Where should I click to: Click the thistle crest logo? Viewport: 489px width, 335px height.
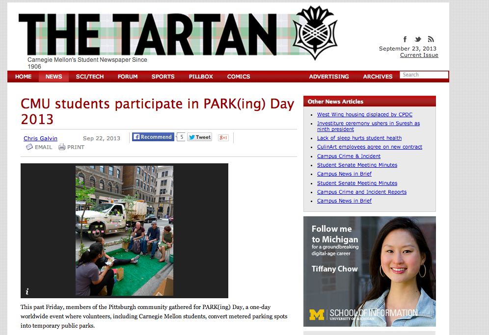315,33
